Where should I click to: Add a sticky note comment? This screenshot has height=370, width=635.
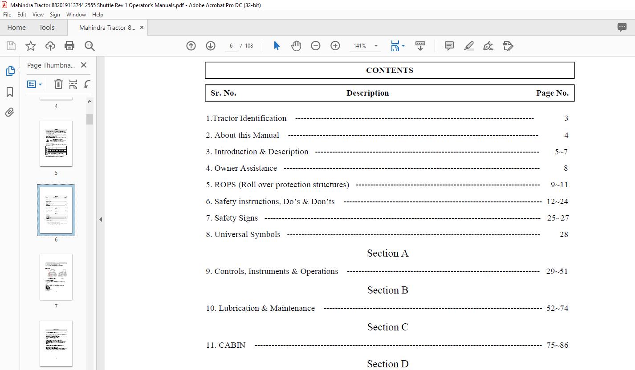click(449, 46)
